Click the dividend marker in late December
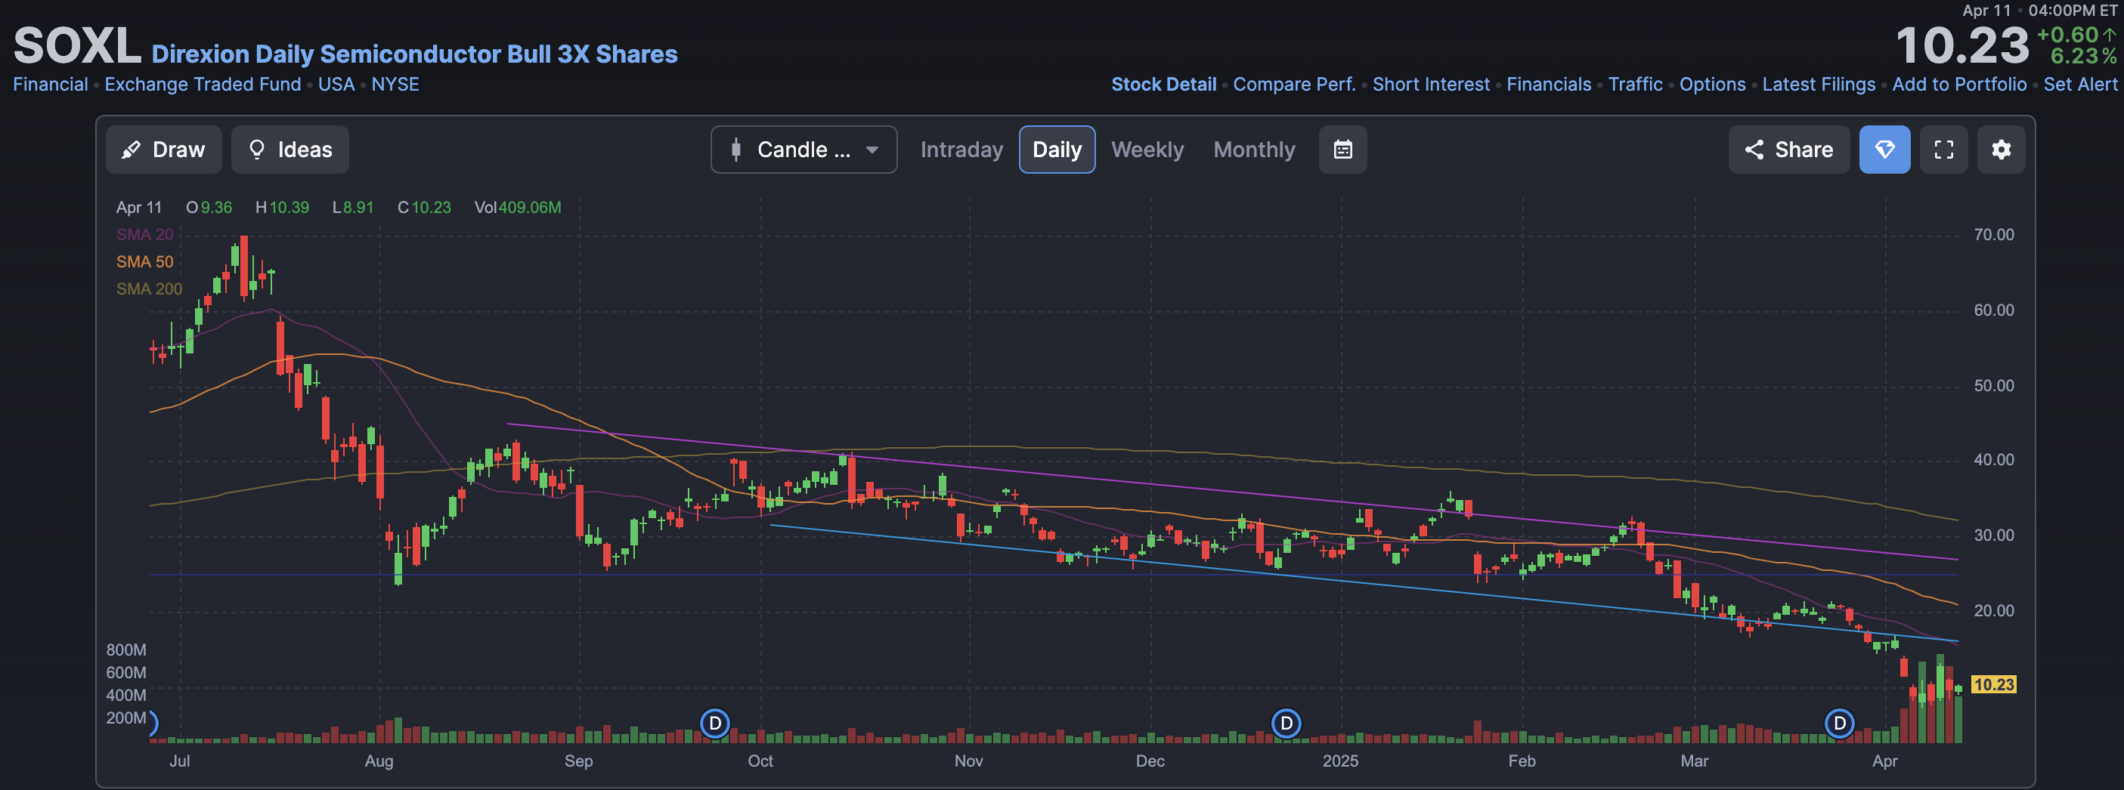 pos(1286,724)
